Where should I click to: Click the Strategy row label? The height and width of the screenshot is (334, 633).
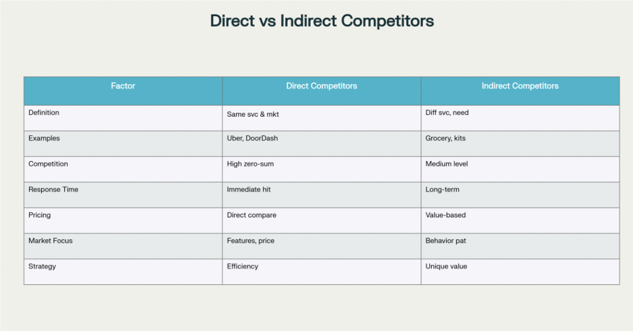pyautogui.click(x=42, y=266)
